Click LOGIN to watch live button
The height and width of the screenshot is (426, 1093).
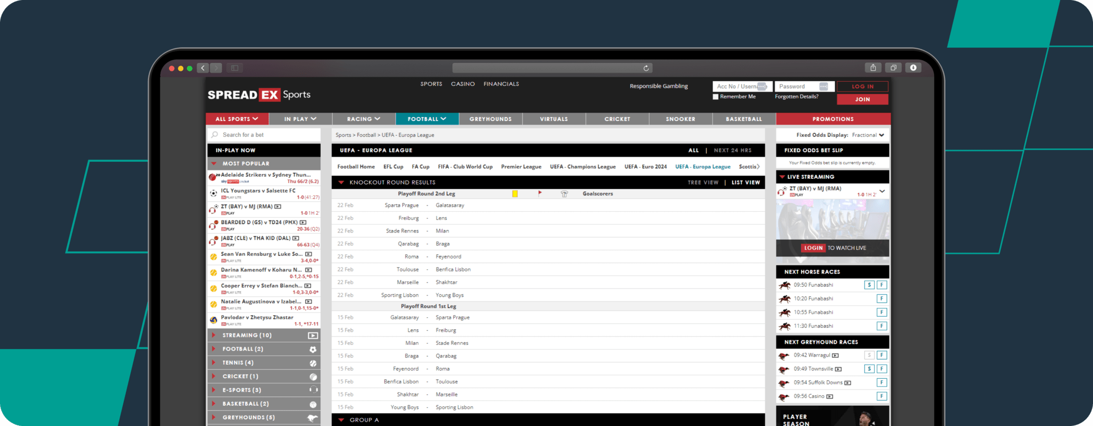click(x=813, y=248)
